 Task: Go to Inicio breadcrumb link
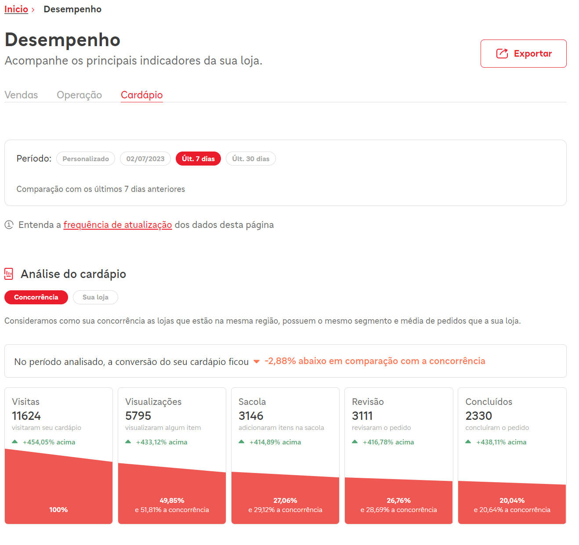(16, 9)
